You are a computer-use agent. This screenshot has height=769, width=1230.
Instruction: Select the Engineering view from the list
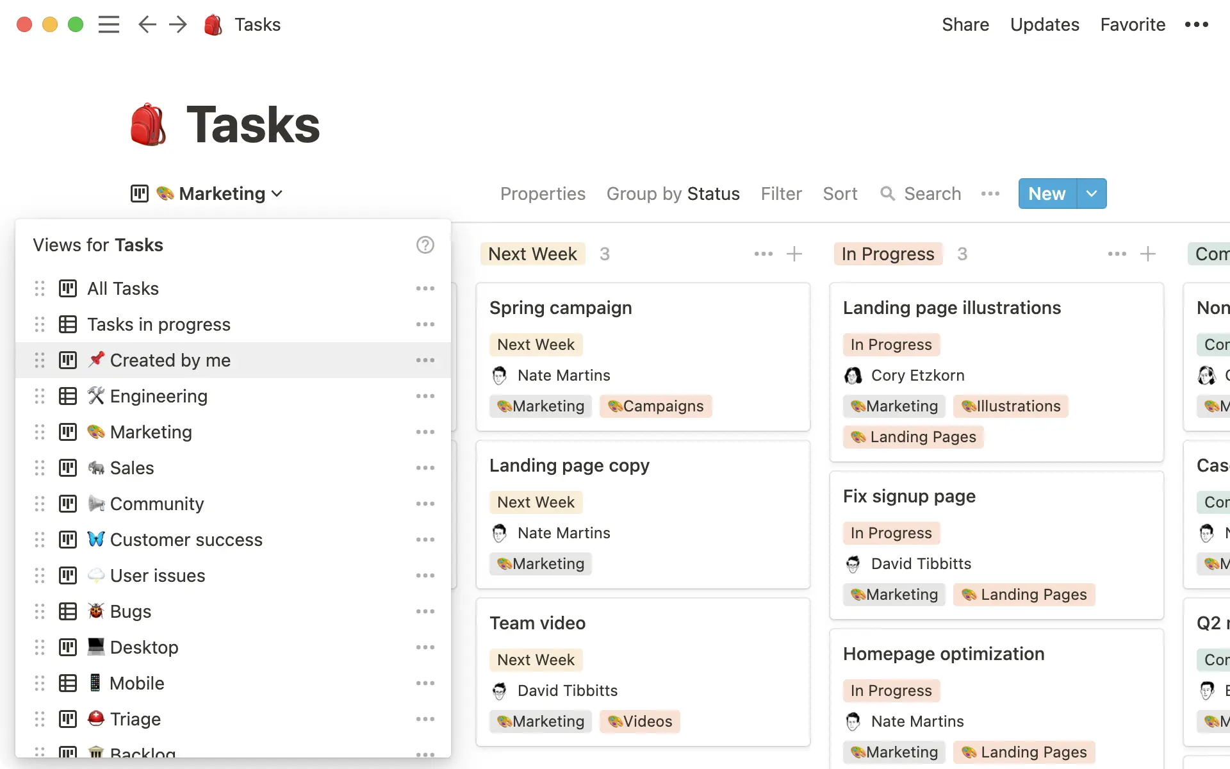(158, 396)
